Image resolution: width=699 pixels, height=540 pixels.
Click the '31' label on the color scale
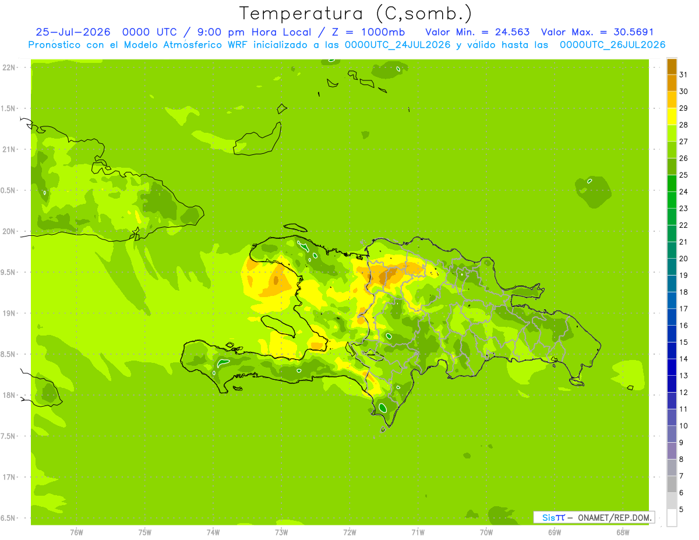(684, 75)
